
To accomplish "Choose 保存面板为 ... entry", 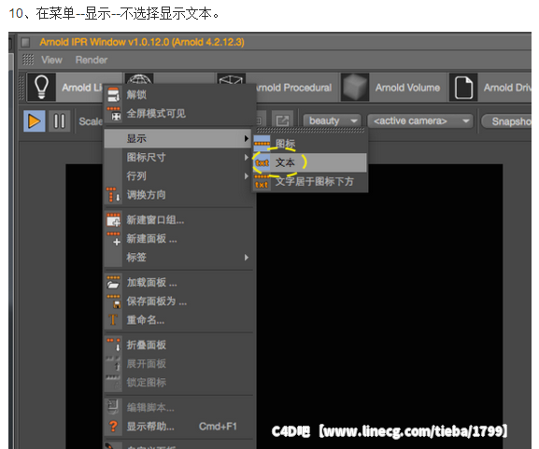I will tap(177, 302).
